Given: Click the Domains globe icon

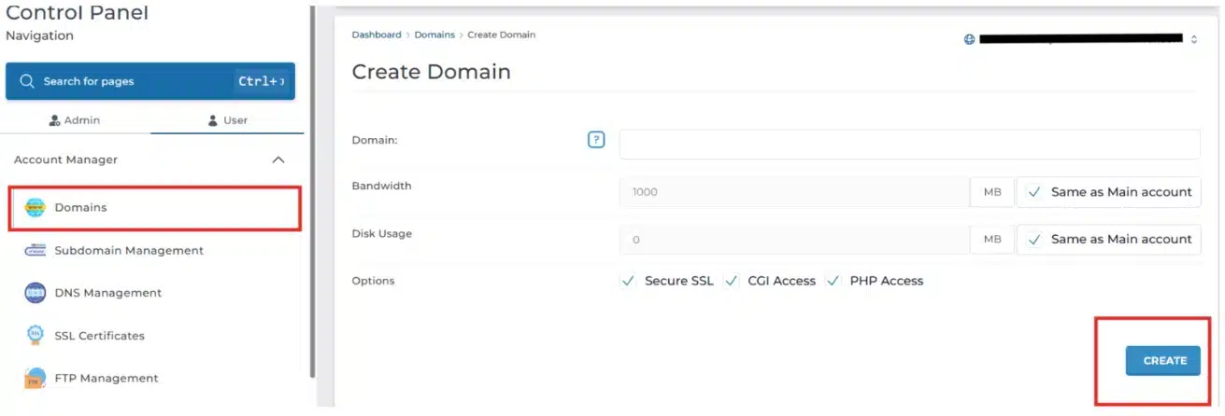Looking at the screenshot, I should [35, 208].
